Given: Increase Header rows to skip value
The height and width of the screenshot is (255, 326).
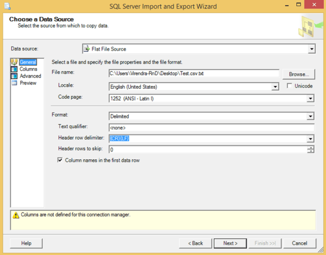Looking at the screenshot, I should 311,147.
